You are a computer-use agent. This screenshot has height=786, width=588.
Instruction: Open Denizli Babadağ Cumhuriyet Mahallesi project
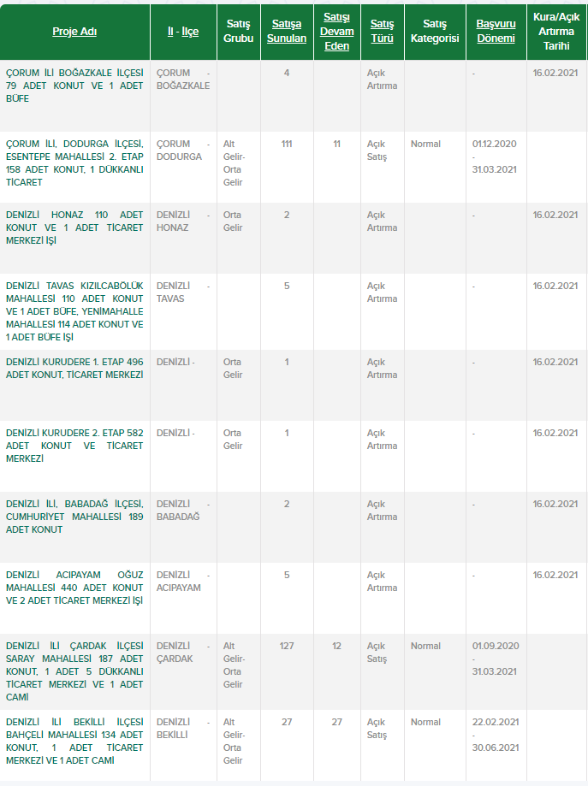74,517
